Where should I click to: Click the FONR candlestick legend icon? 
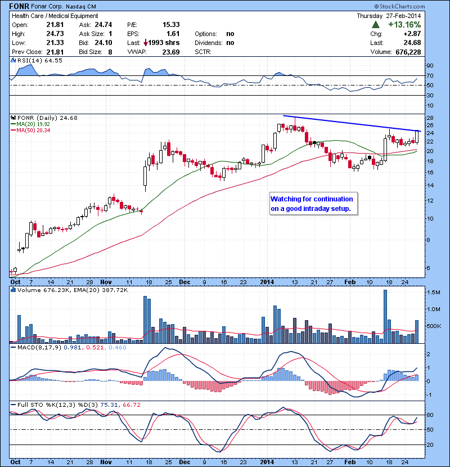coord(13,118)
